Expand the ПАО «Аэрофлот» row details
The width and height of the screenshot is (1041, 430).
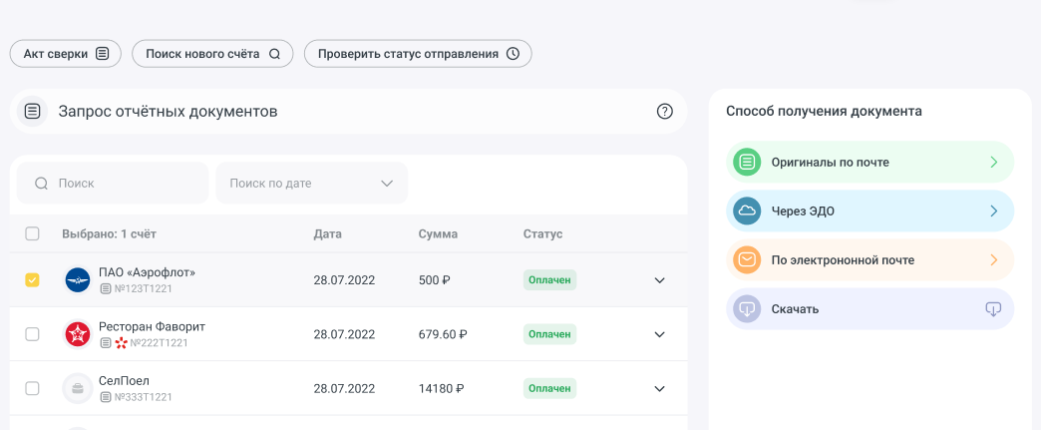click(659, 280)
